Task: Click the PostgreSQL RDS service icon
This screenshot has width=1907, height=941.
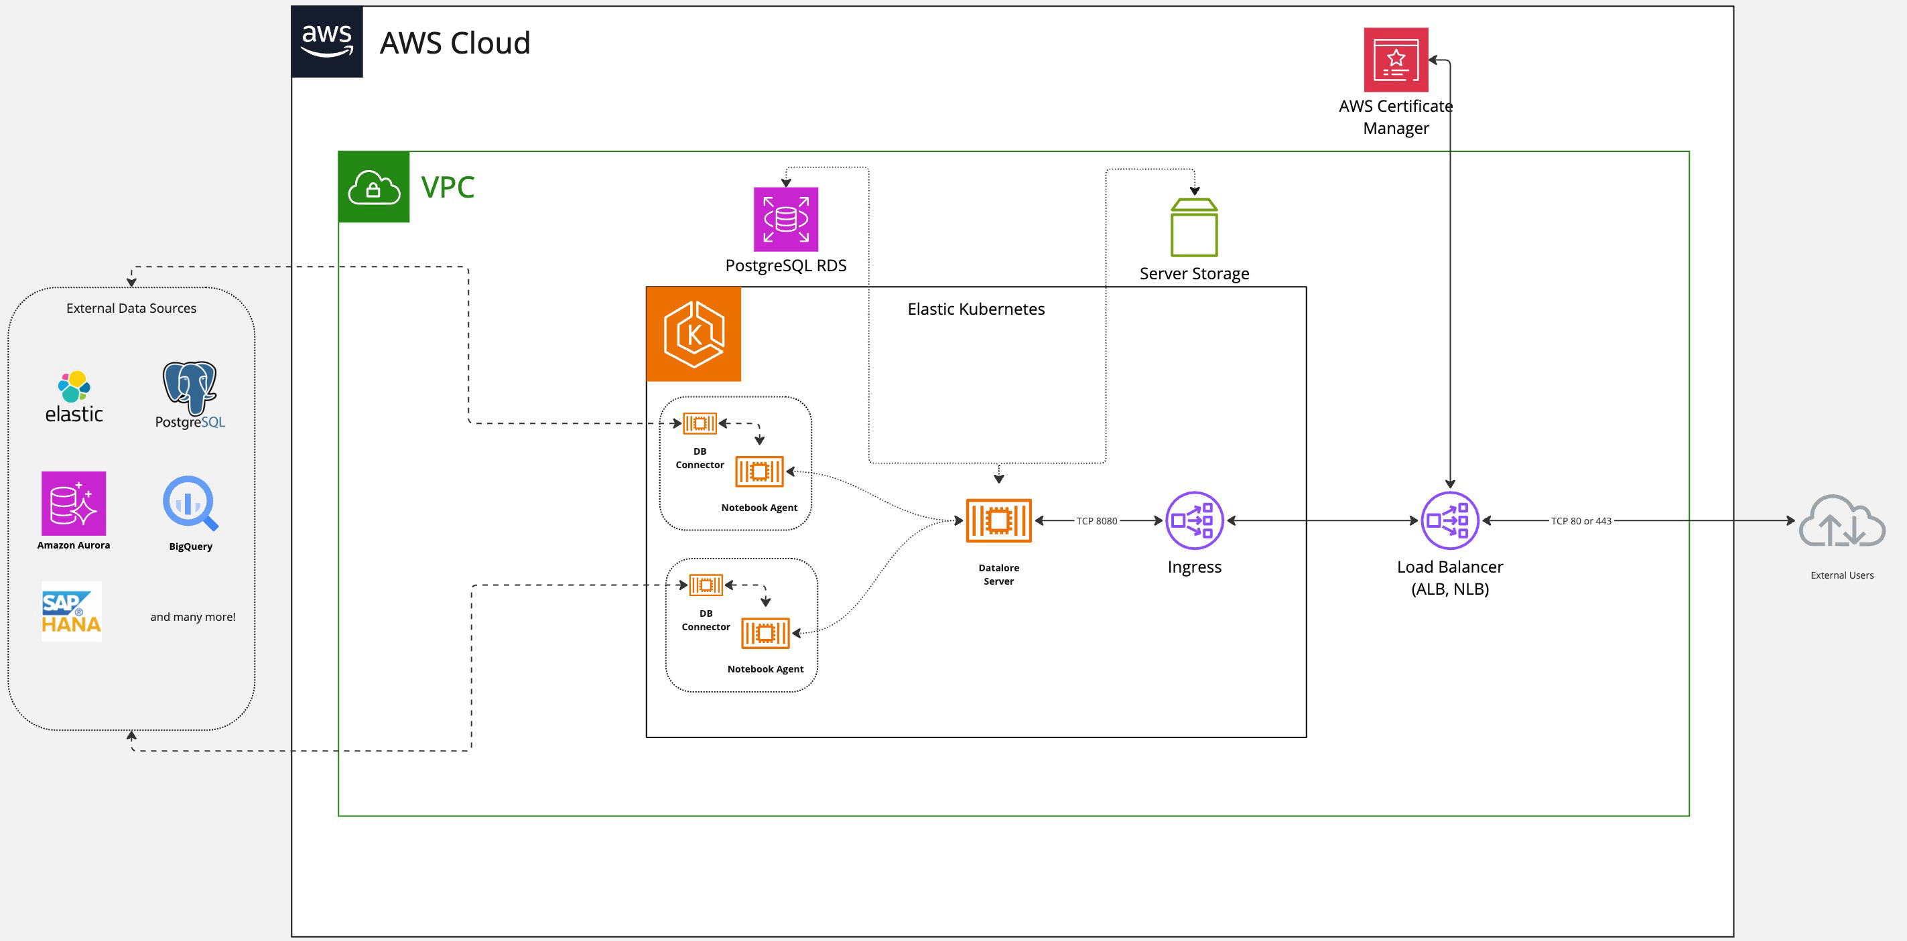Action: (x=785, y=220)
